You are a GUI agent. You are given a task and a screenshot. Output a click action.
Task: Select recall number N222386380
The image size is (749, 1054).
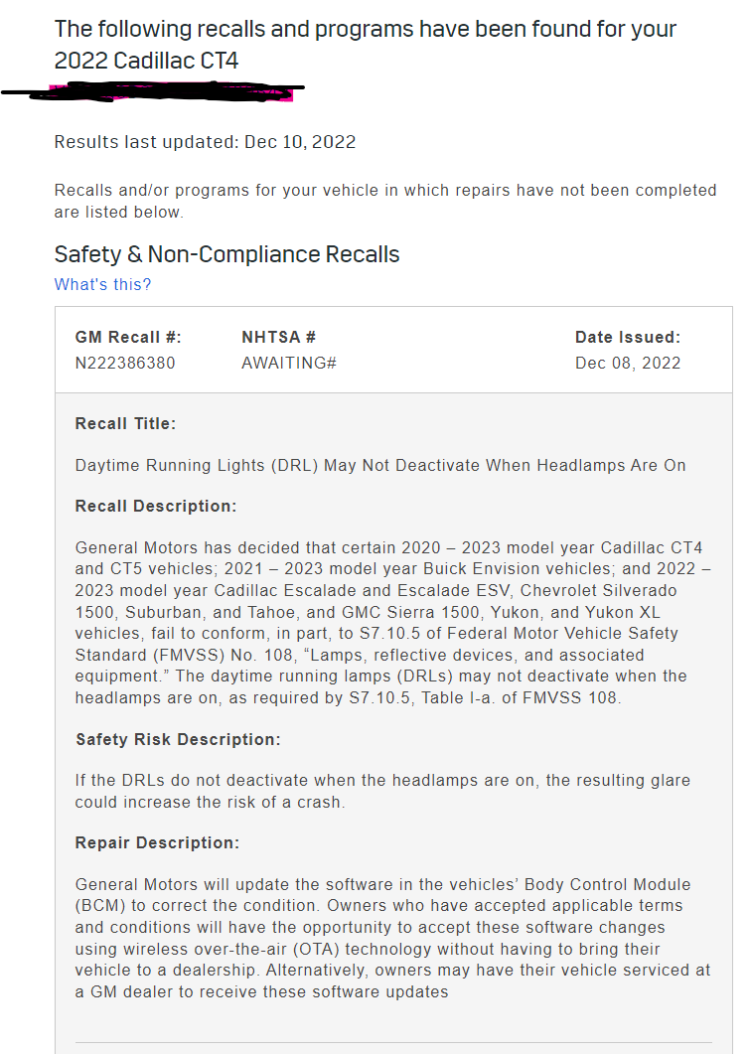[125, 363]
